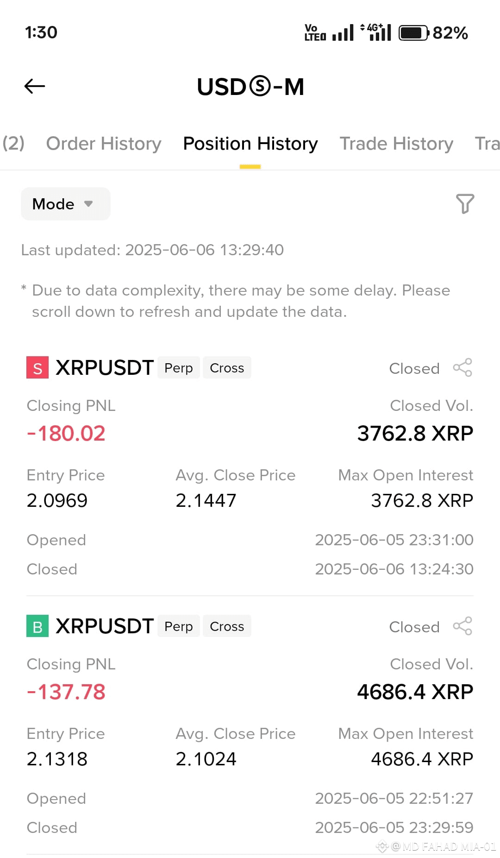Select the Position History tab
Image resolution: width=500 pixels, height=858 pixels.
pos(250,144)
